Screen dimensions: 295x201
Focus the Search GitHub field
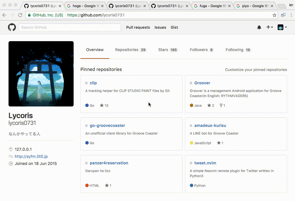pyautogui.click(x=70, y=28)
